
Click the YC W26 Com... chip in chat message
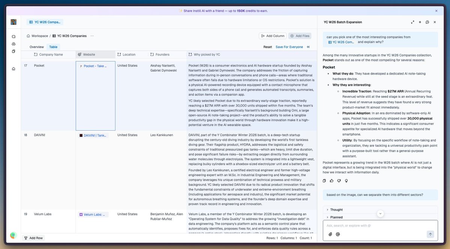click(x=341, y=42)
